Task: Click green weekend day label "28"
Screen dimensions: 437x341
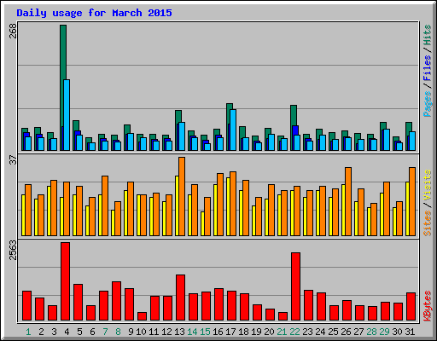Action: (371, 332)
